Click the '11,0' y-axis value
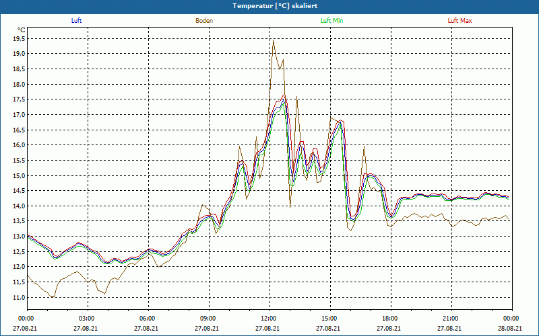This screenshot has width=539, height=336. pyautogui.click(x=20, y=297)
